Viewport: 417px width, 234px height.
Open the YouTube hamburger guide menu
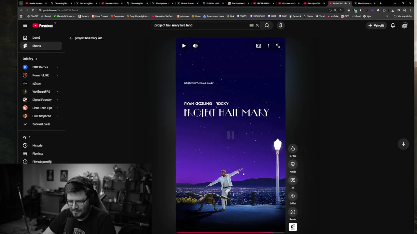point(25,25)
